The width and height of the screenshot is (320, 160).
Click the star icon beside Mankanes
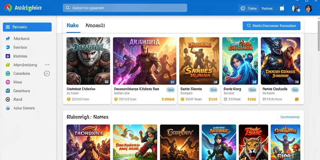(8, 38)
